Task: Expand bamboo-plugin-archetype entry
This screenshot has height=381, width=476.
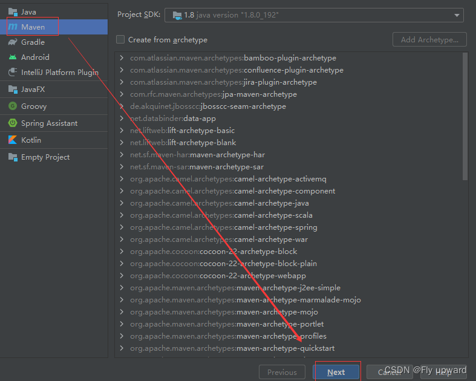Action: coord(122,57)
